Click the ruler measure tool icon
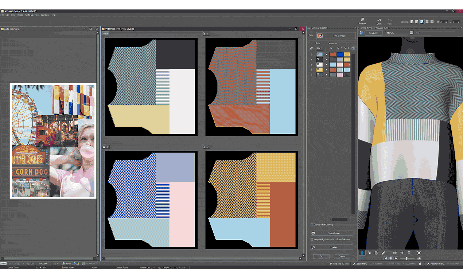This screenshot has width=463, height=279. pyautogui.click(x=383, y=253)
